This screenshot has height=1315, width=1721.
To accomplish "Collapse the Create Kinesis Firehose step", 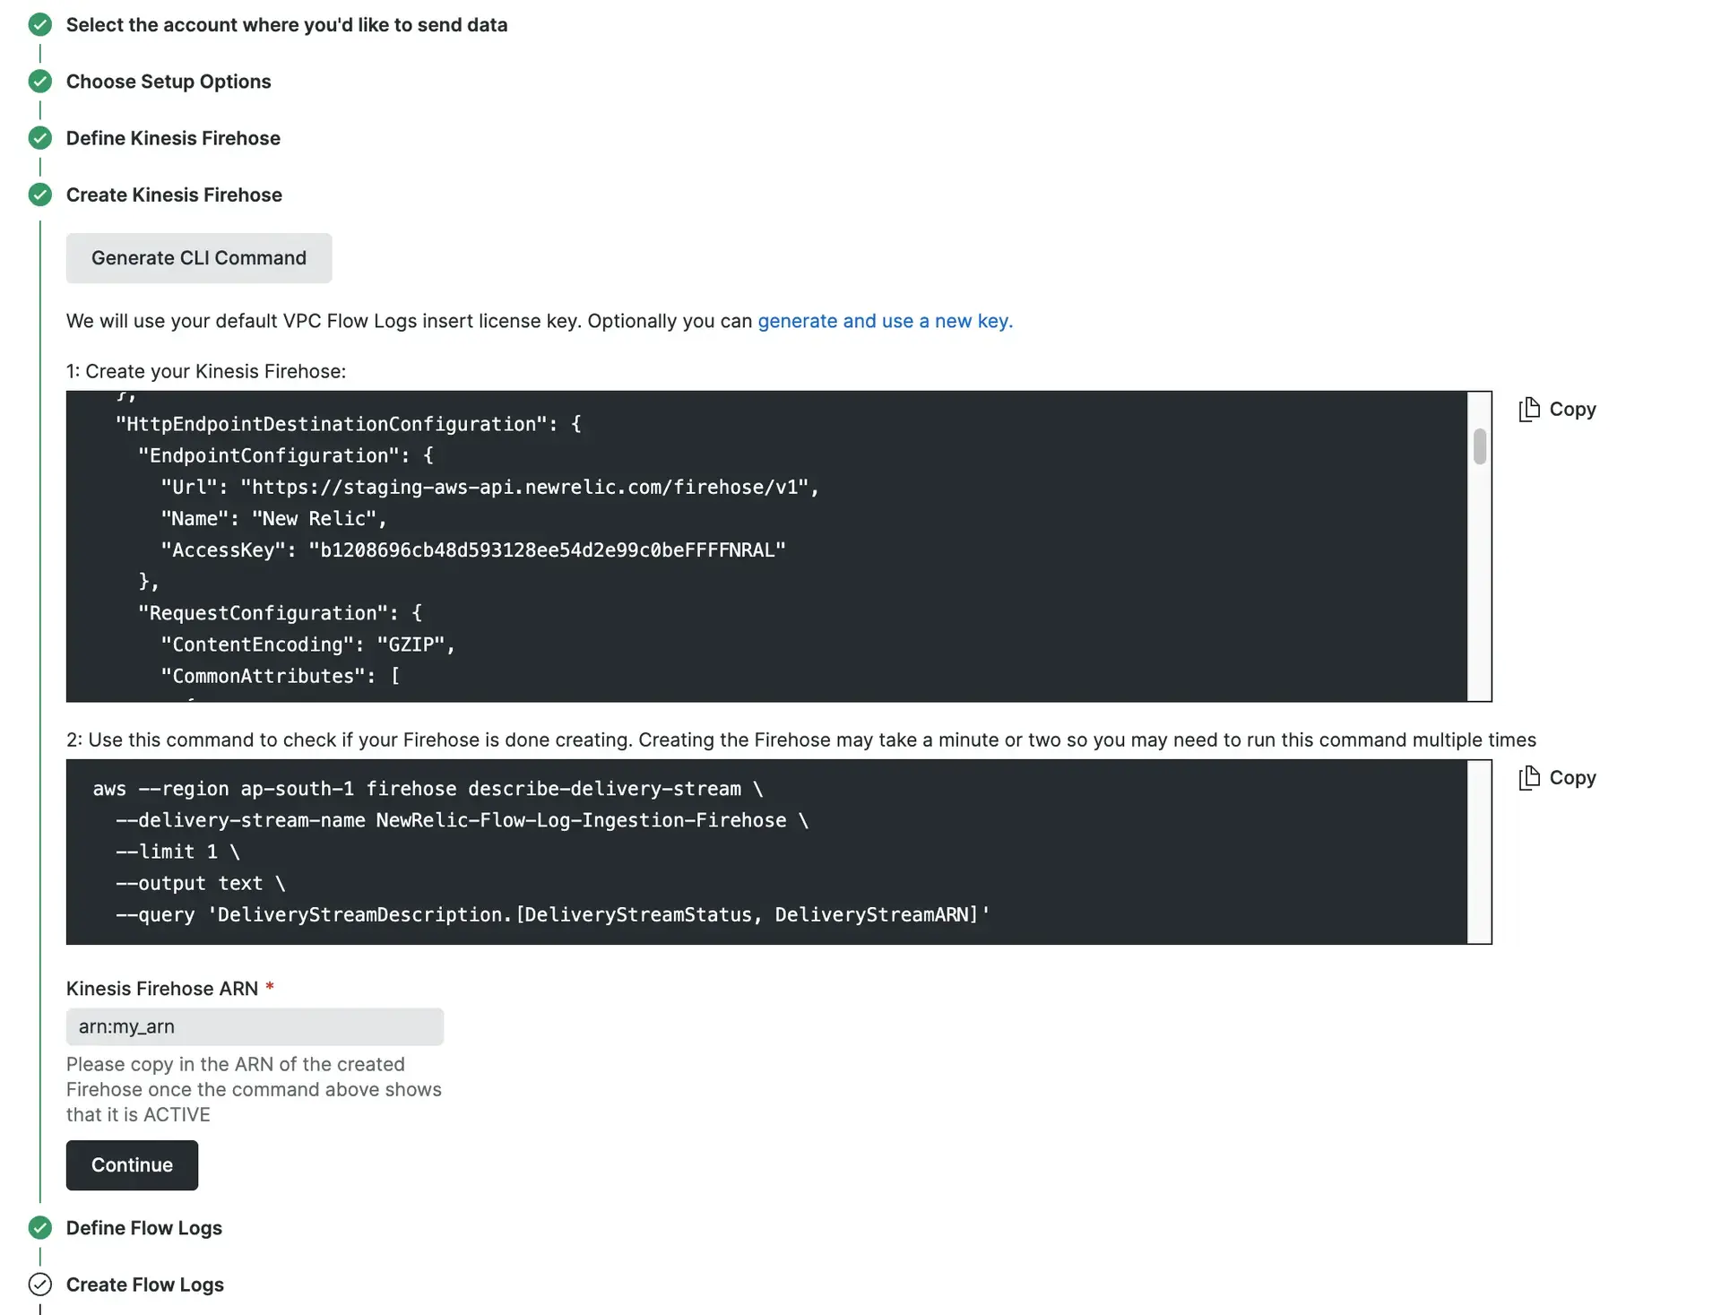I will tap(174, 195).
